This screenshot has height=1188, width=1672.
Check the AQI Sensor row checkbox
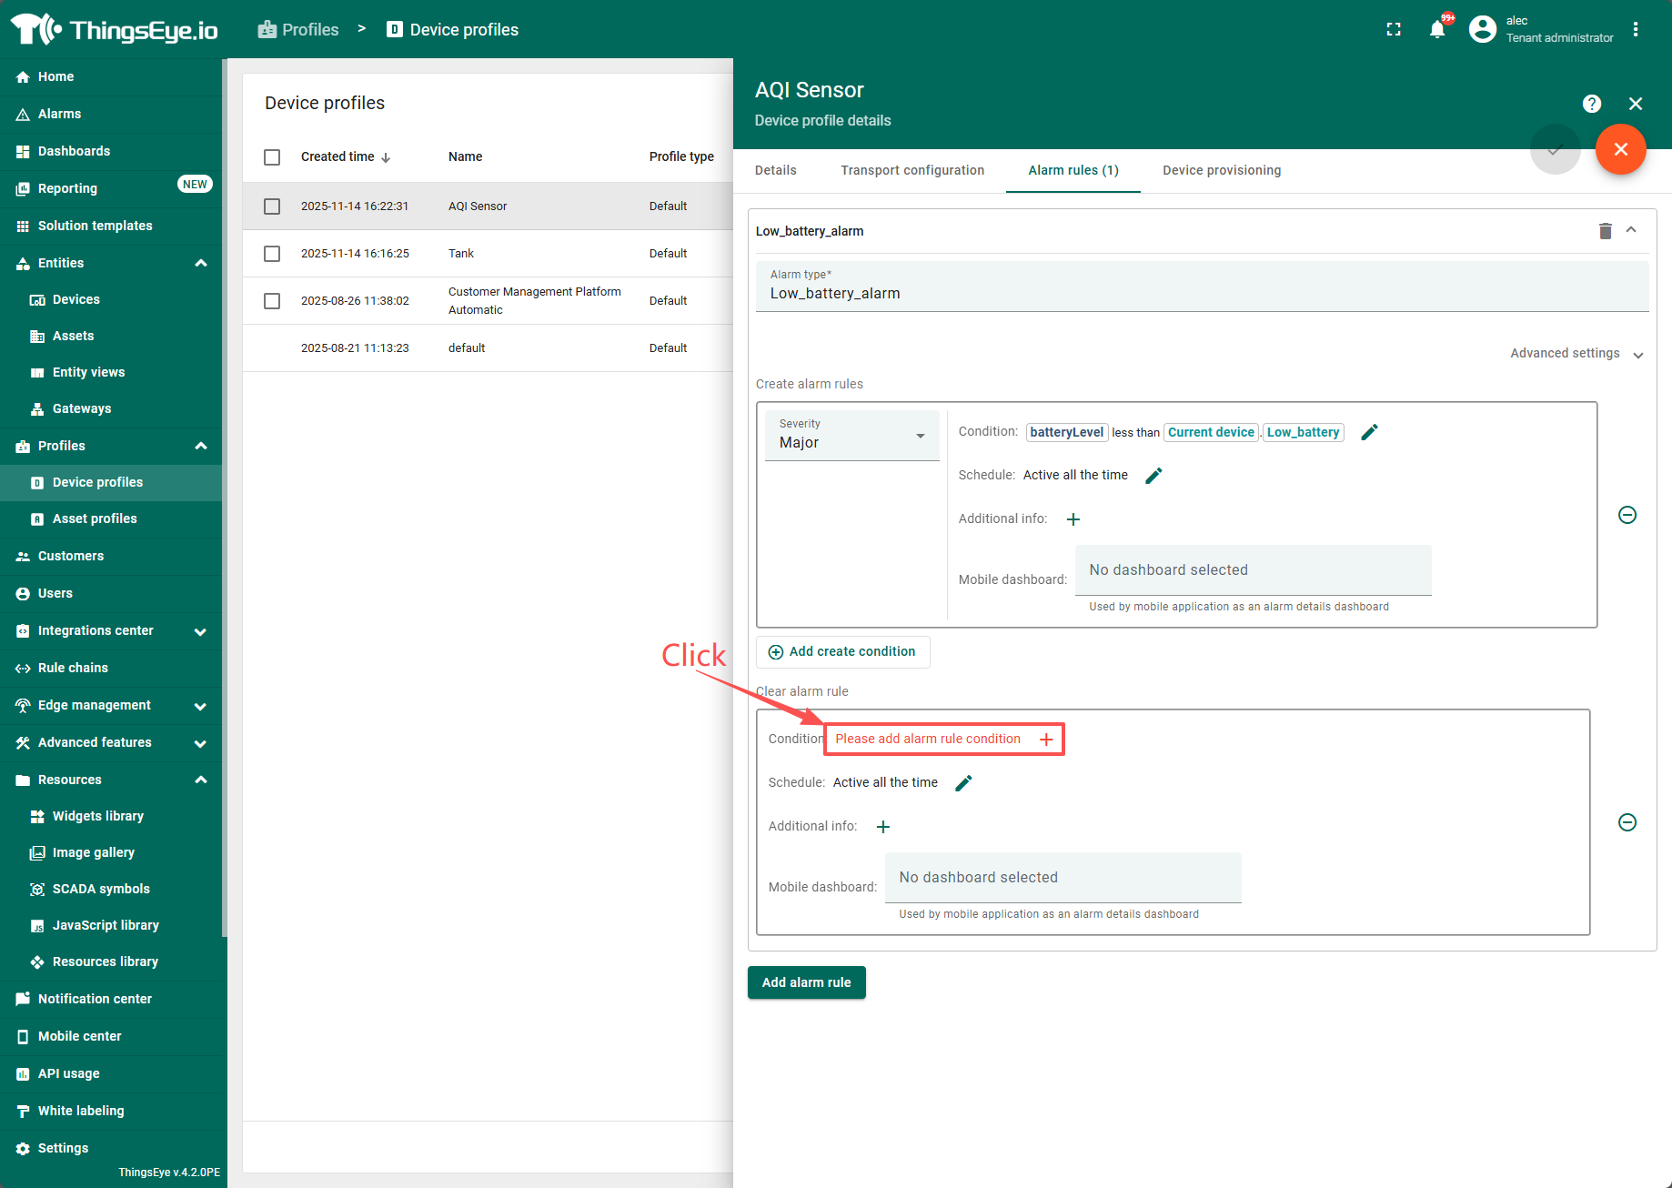272,206
